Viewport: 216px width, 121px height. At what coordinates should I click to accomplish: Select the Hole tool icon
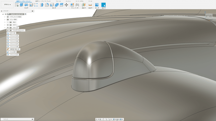31,5
